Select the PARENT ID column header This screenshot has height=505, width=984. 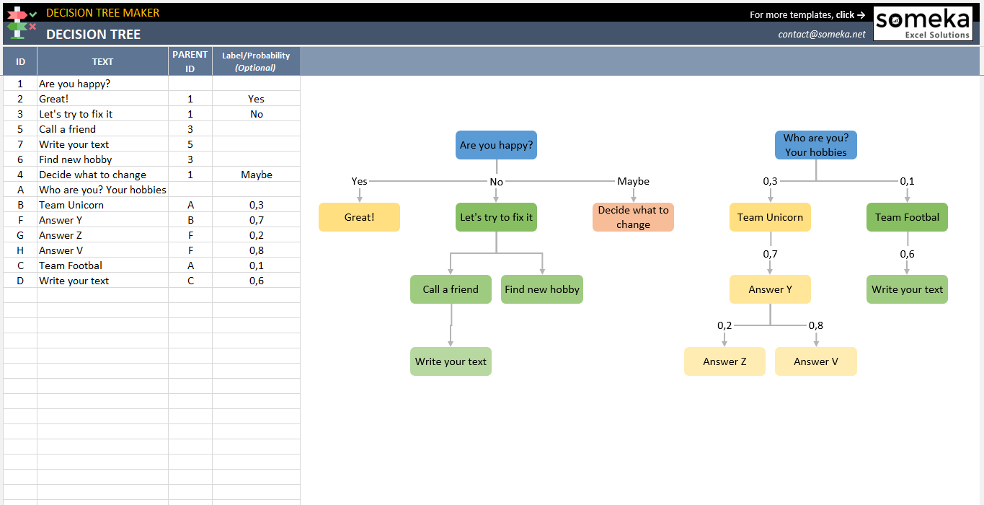click(x=189, y=61)
